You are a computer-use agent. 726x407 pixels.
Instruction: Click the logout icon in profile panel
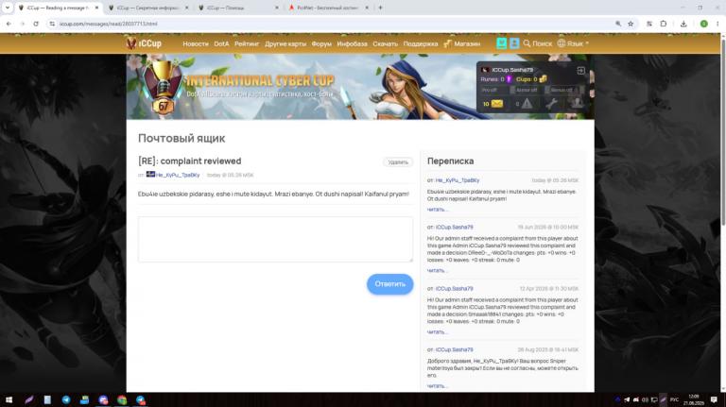580,70
